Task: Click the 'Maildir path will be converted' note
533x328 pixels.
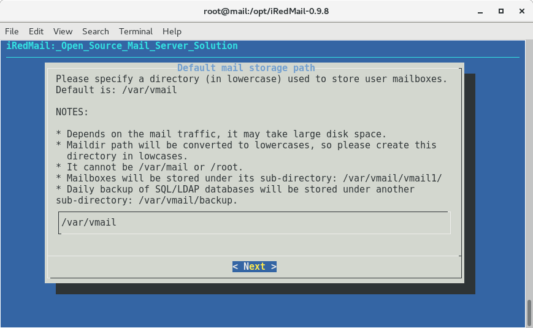Action: click(246, 145)
